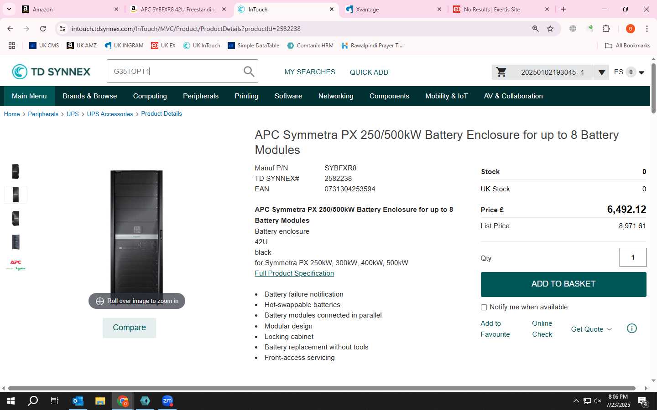Reload the page with the refresh icon
This screenshot has width=657, height=410.
click(x=43, y=29)
